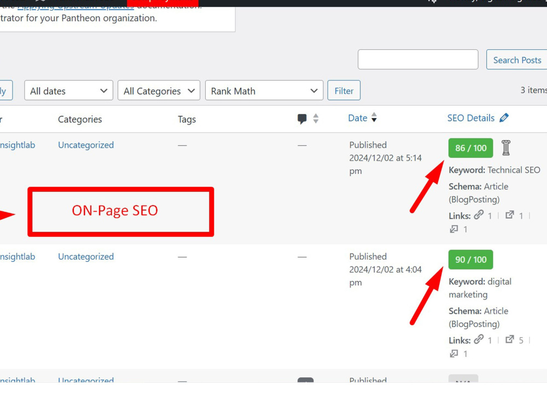The height and width of the screenshot is (410, 547).
Task: Click the 90 / 100 SEO score badge
Action: [x=470, y=260]
